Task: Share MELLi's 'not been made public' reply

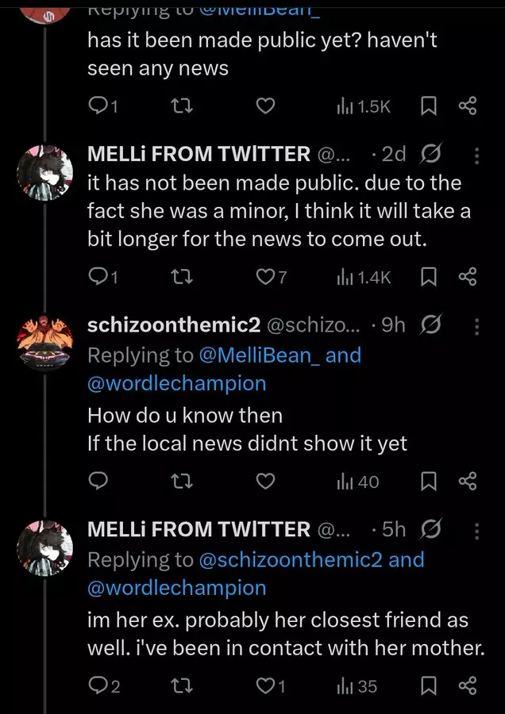Action: click(468, 276)
